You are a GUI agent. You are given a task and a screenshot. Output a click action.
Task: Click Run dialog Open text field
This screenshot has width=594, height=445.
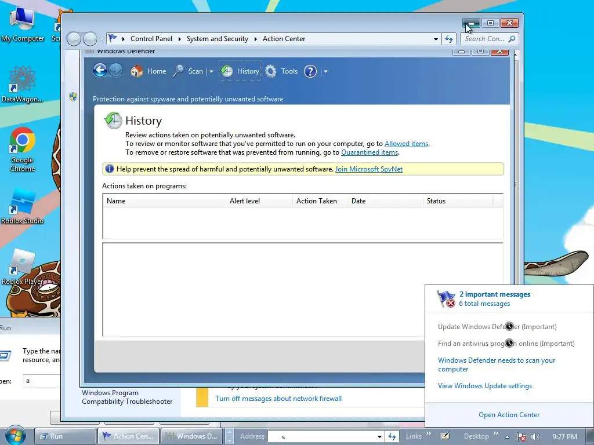pos(42,381)
